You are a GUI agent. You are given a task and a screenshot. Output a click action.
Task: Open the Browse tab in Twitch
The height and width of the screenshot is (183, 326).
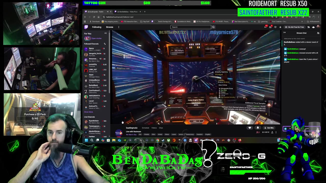pos(110,27)
